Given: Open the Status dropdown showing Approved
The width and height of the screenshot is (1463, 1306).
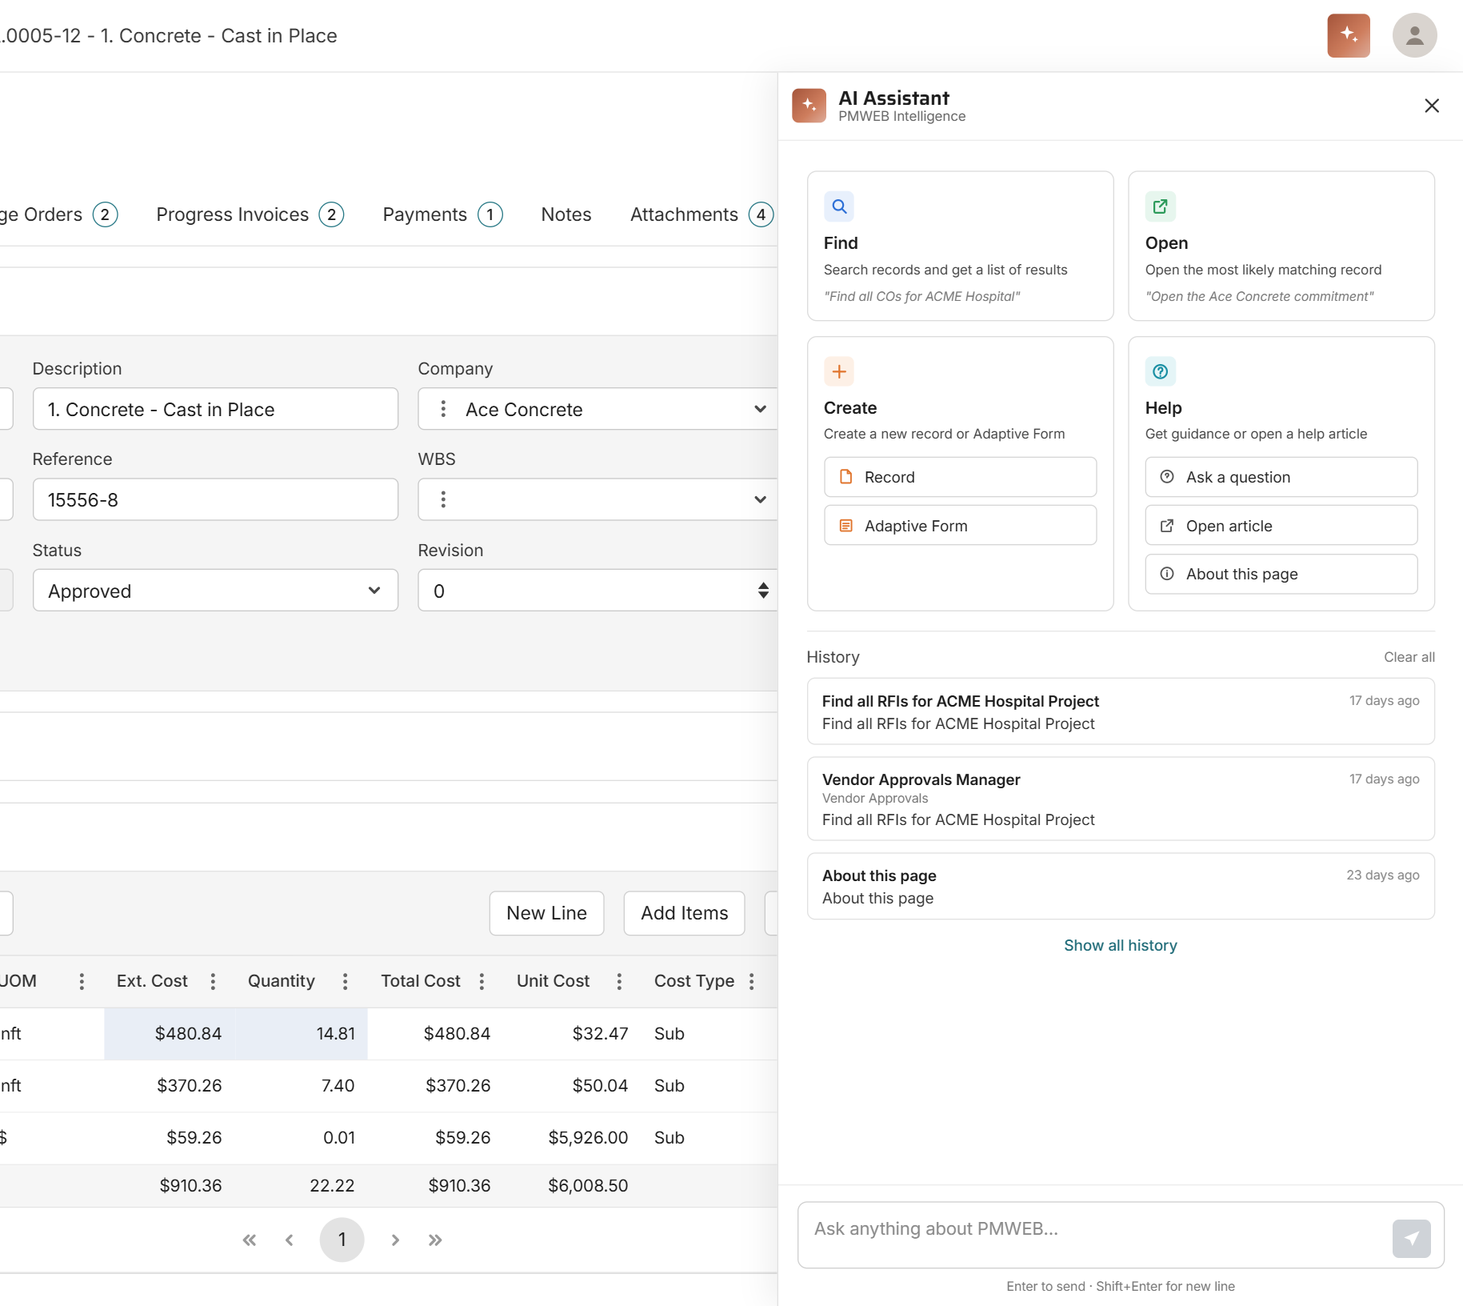Looking at the screenshot, I should (215, 591).
